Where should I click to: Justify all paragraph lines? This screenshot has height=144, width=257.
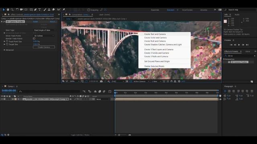coord(252,91)
